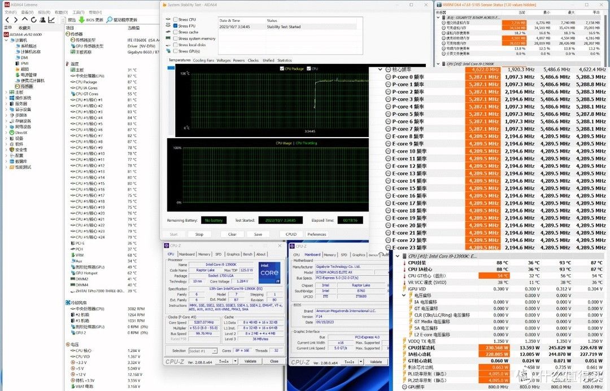This screenshot has width=610, height=391.
Task: Click the CPU封装功耗 power icon in HWiNFO
Action: point(404,348)
